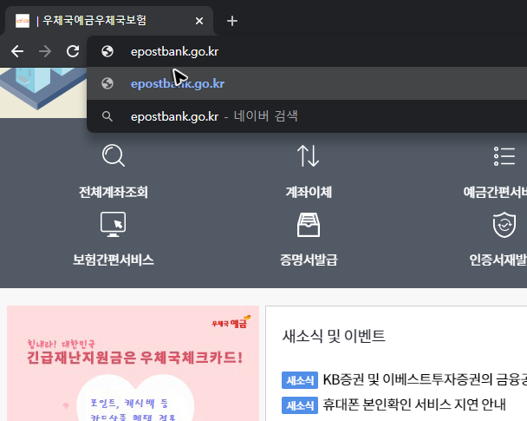
Task: Click the 증명서발급 label
Action: pyautogui.click(x=309, y=260)
